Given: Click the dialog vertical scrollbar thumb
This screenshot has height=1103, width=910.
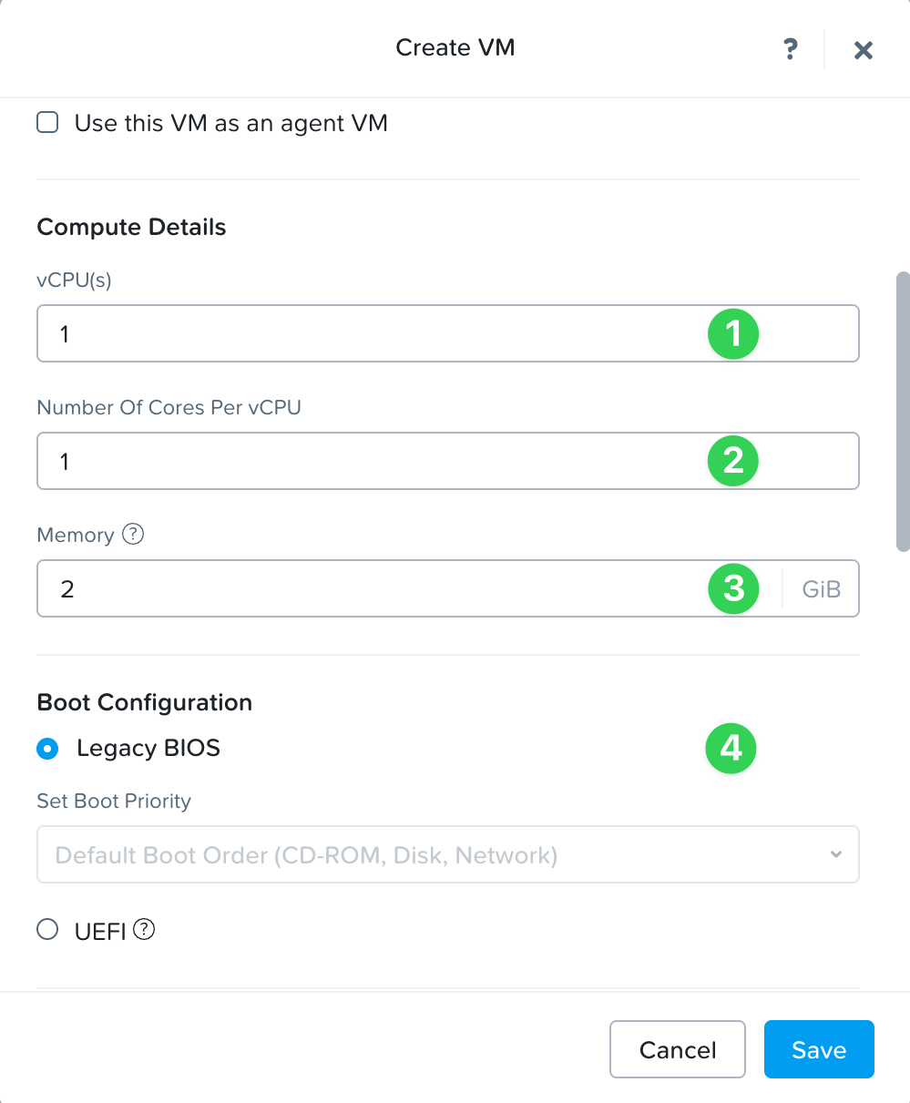Looking at the screenshot, I should point(903,410).
